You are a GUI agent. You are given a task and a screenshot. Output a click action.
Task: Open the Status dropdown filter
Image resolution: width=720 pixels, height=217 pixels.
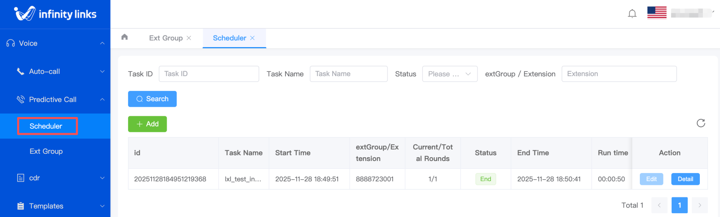450,74
